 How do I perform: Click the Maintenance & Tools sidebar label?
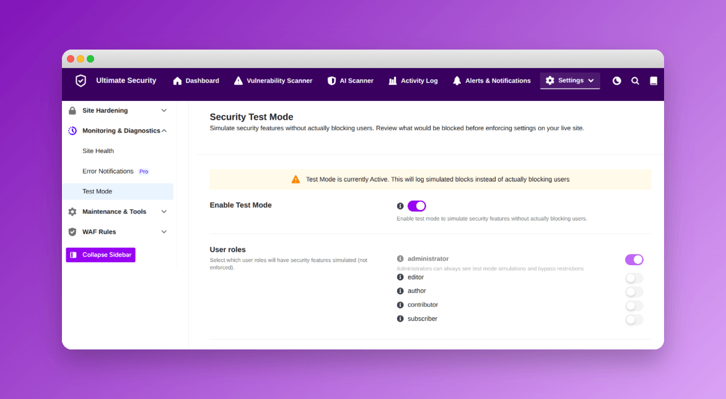click(x=115, y=211)
